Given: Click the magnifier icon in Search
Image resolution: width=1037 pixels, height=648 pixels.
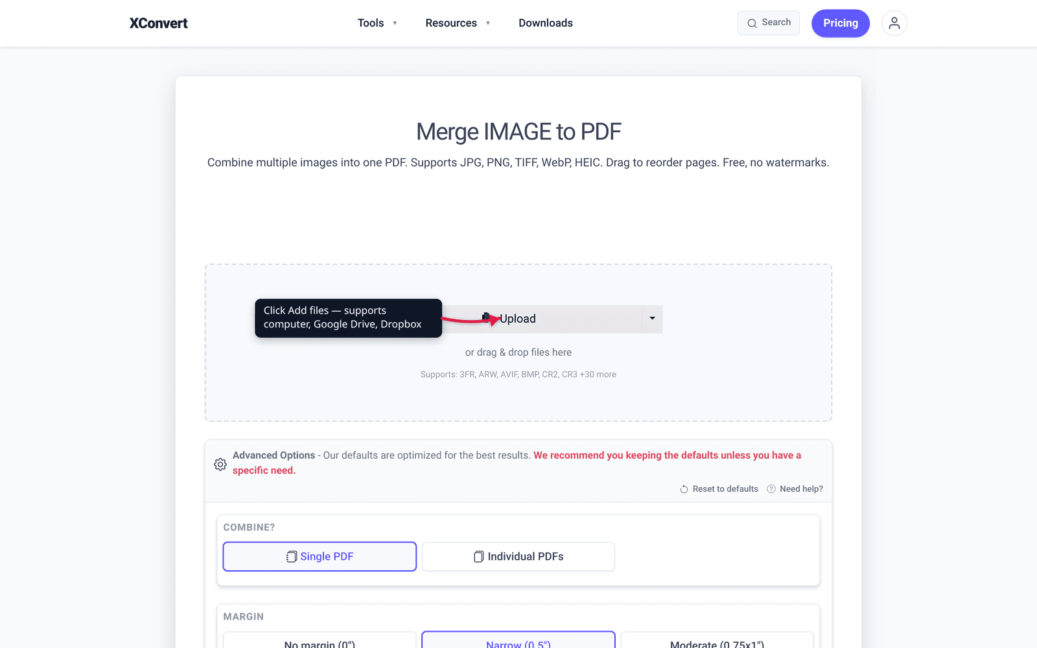Looking at the screenshot, I should (752, 23).
